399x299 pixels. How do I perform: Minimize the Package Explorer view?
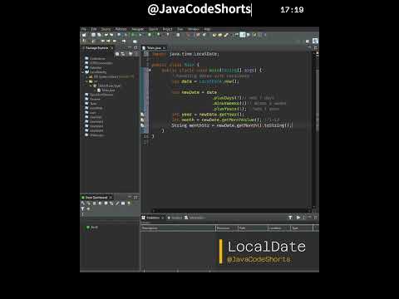[130, 48]
